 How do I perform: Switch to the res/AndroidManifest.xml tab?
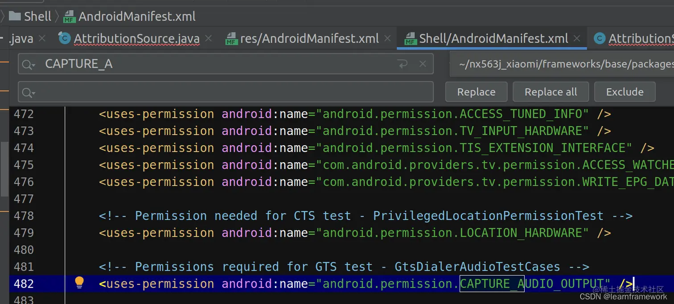309,39
